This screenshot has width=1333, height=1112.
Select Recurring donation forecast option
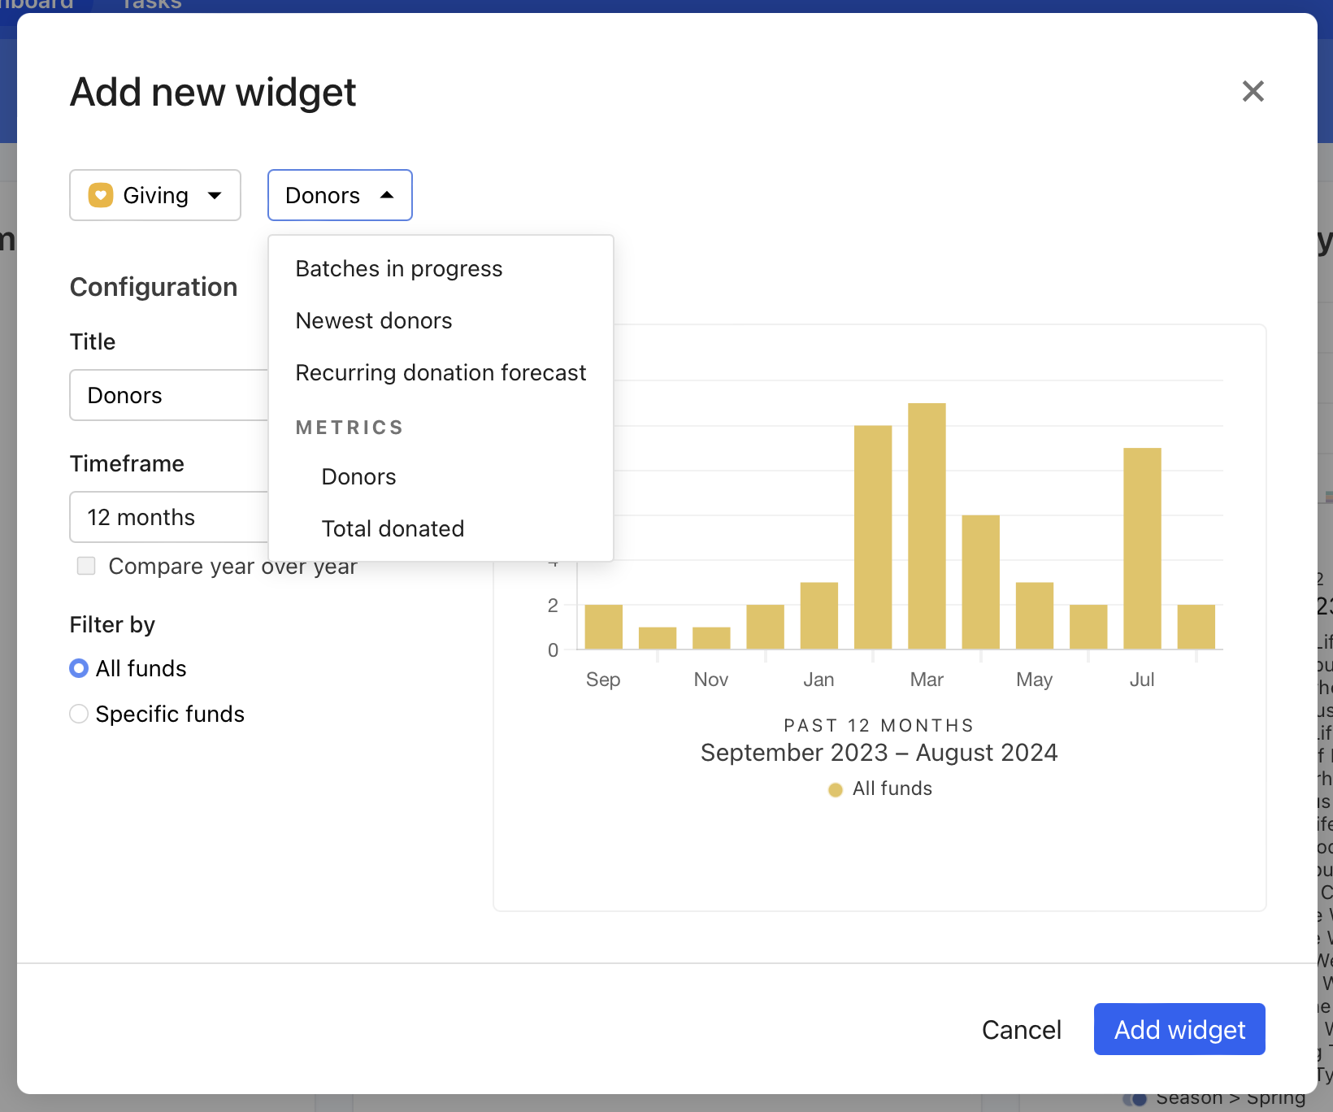(441, 373)
